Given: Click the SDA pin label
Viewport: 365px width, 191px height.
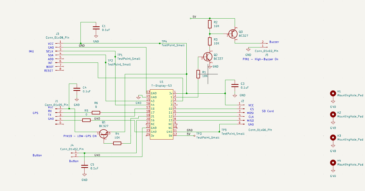Looking at the screenshot, I should click(50, 55).
